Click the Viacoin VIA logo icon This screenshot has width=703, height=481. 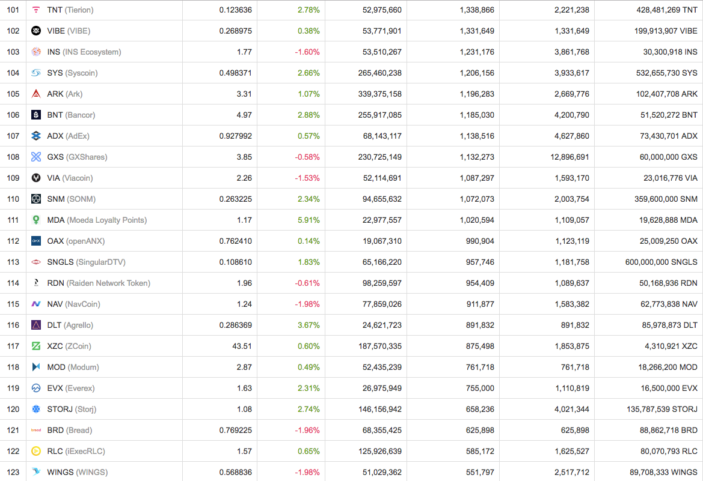[x=36, y=178]
